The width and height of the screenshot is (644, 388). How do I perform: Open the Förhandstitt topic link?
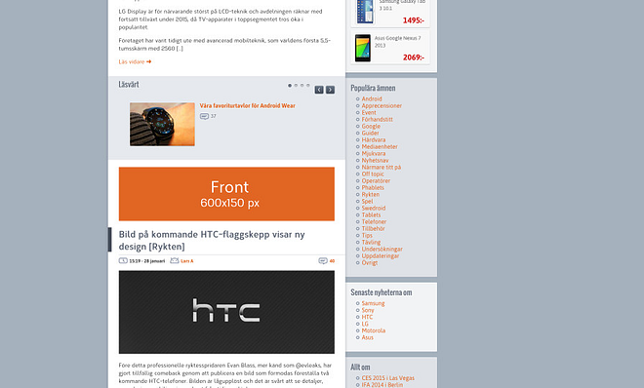(377, 119)
